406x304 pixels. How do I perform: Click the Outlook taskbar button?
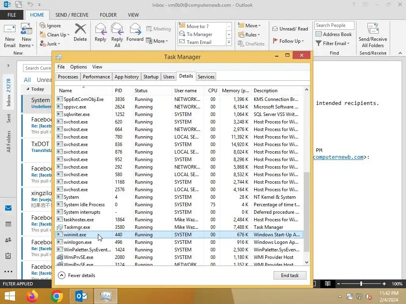[x=81, y=296]
